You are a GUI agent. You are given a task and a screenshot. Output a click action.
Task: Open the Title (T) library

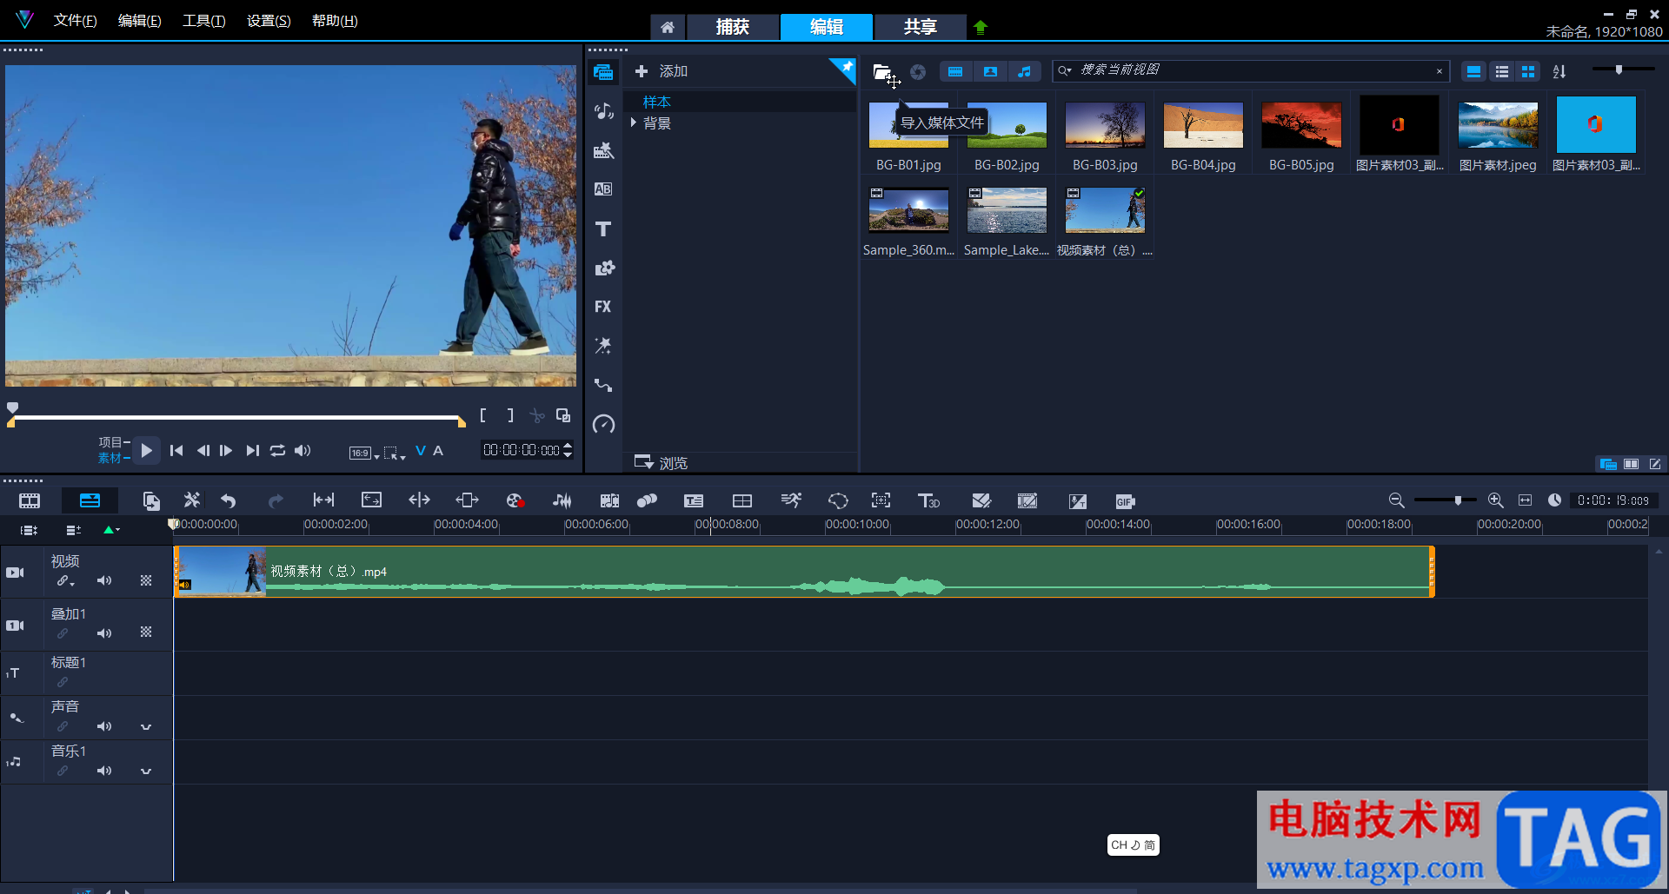pos(603,228)
